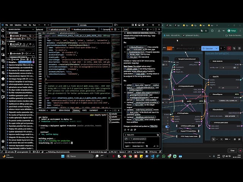Click the Commit button in Source Control

[x=21, y=50]
